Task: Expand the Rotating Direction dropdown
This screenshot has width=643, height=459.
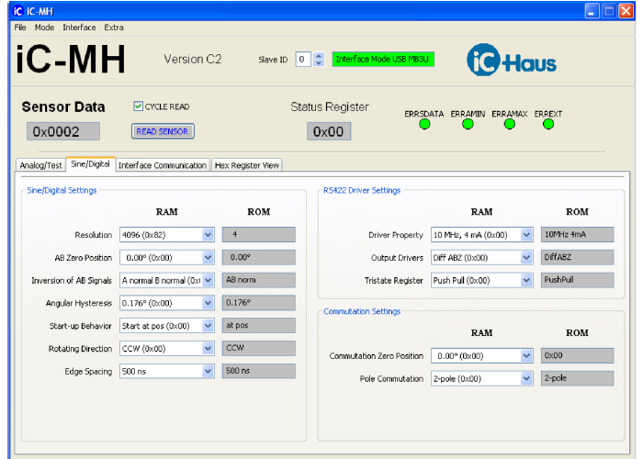Action: (x=207, y=349)
